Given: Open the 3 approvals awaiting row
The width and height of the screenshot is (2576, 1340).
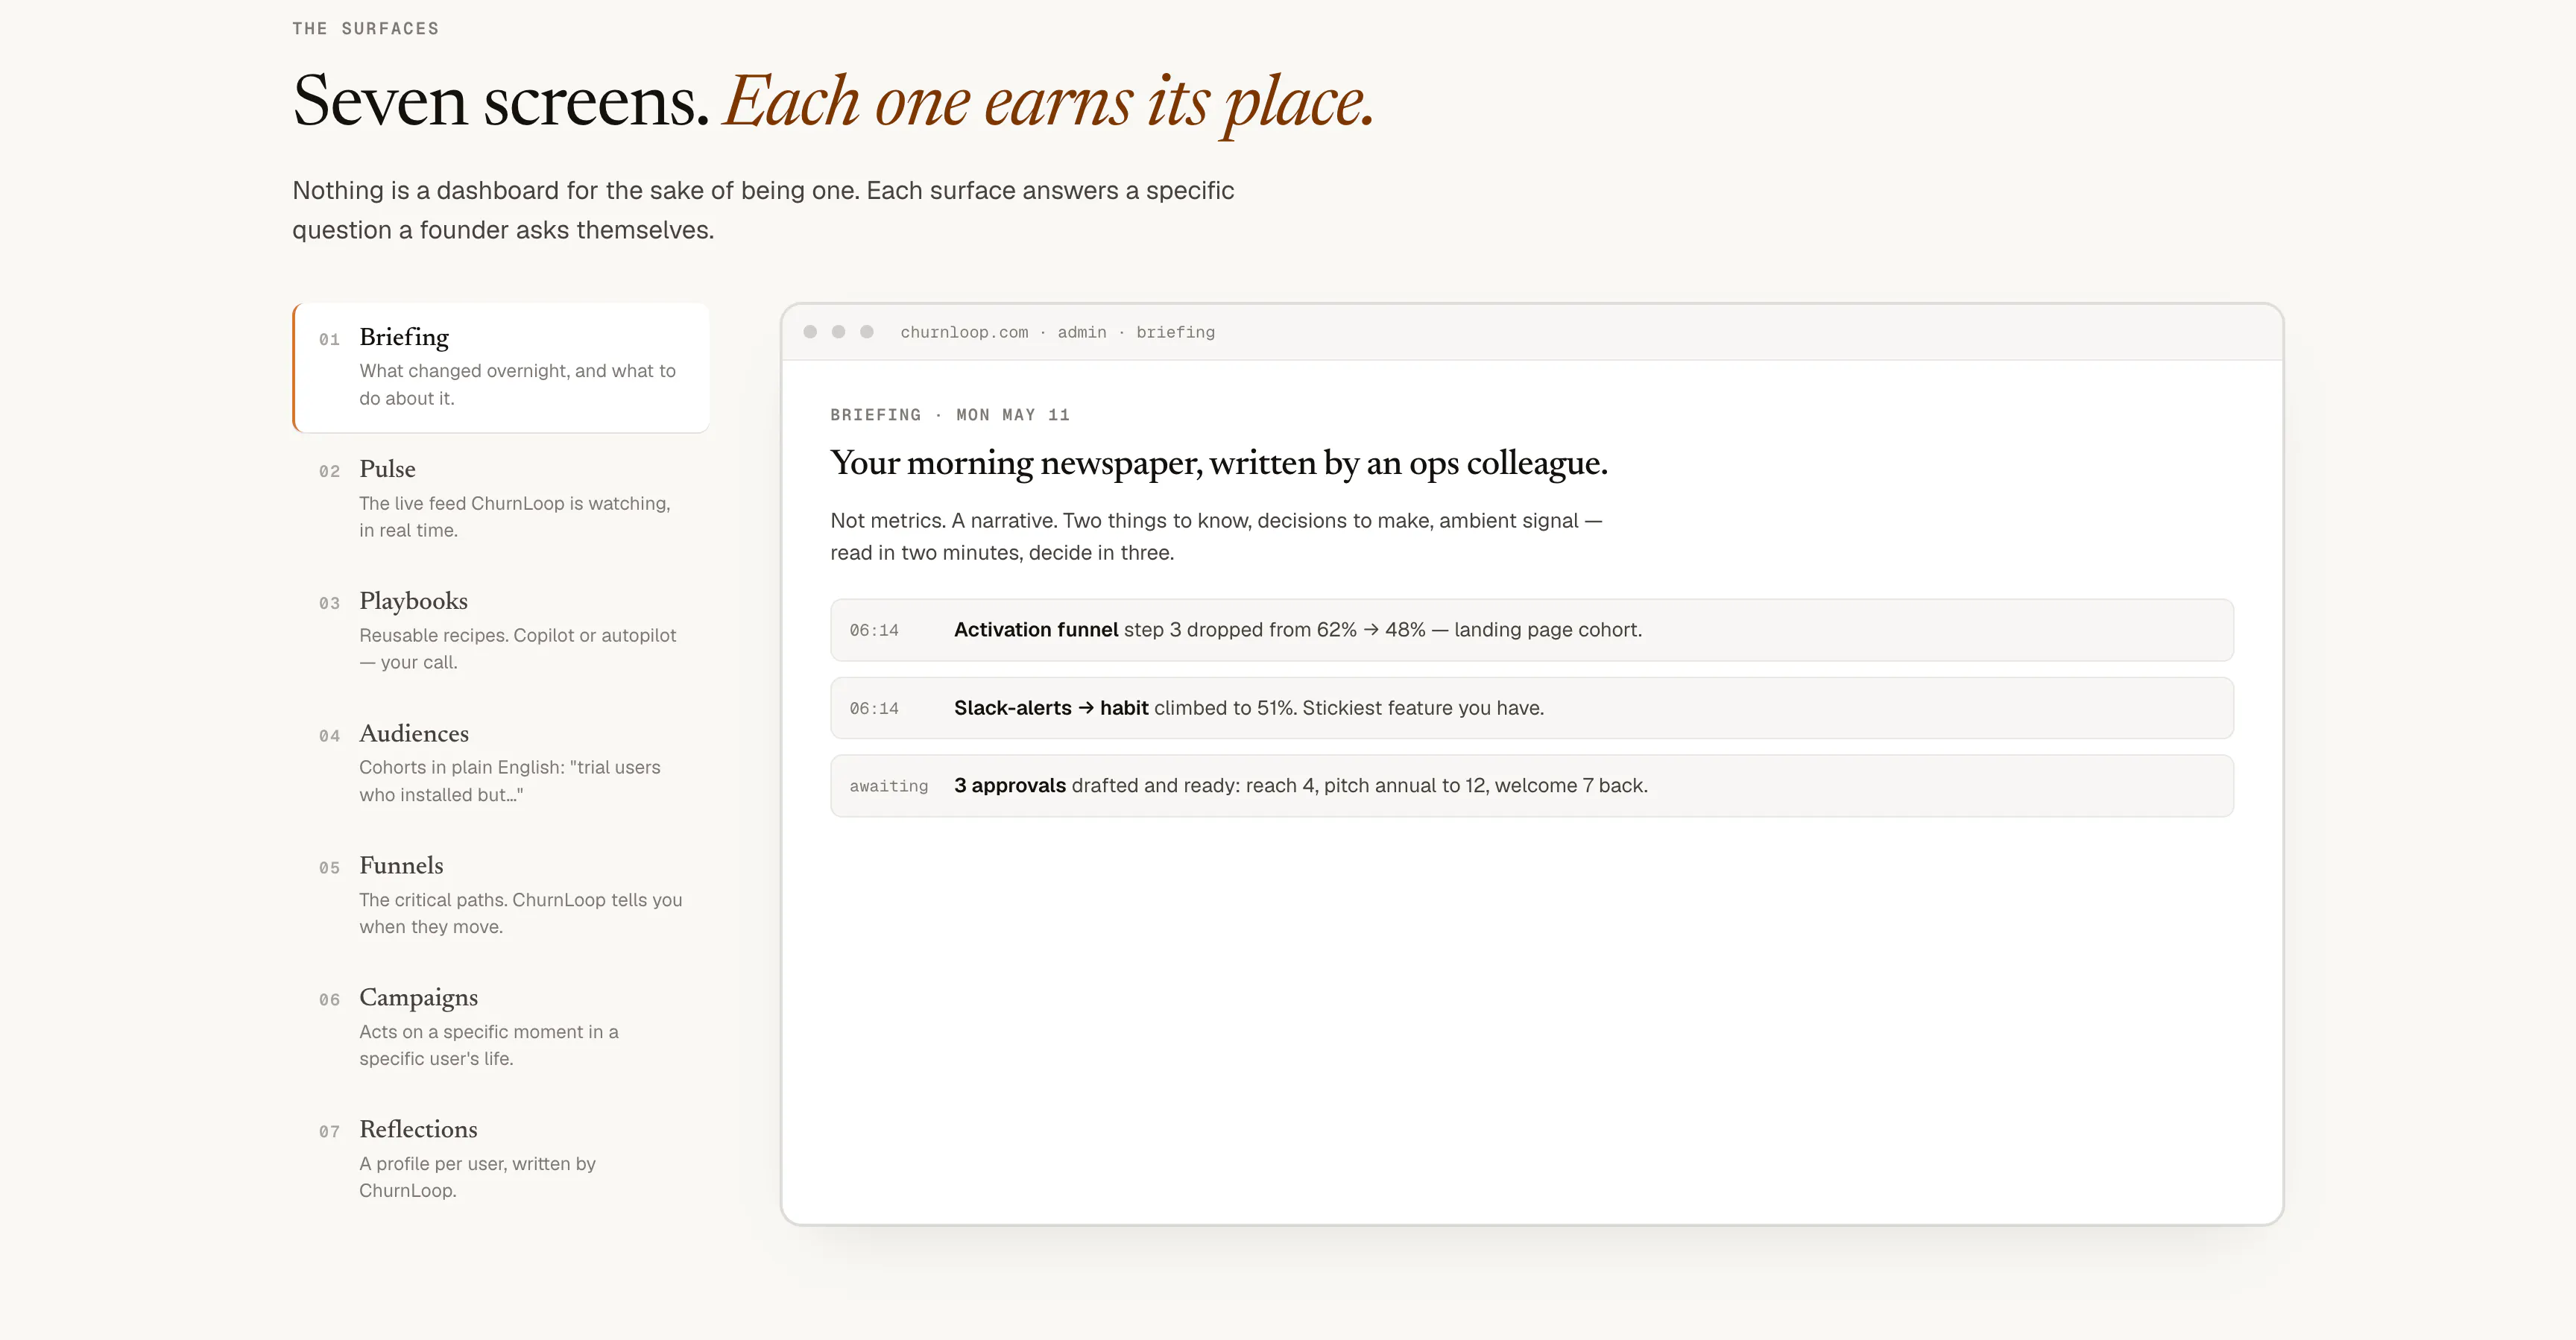Looking at the screenshot, I should pyautogui.click(x=1532, y=786).
